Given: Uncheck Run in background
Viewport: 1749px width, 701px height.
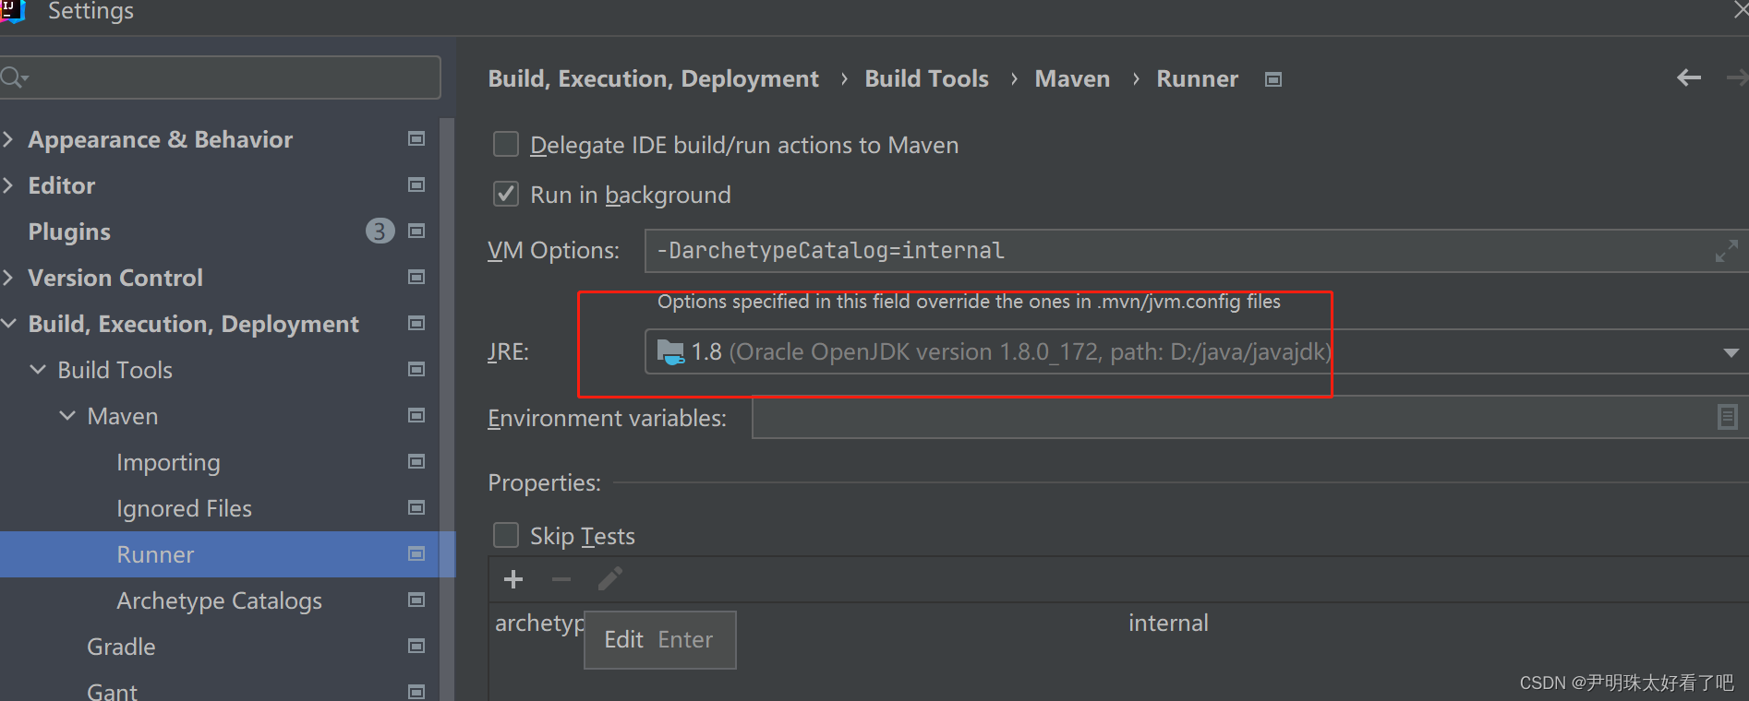Looking at the screenshot, I should pos(505,194).
